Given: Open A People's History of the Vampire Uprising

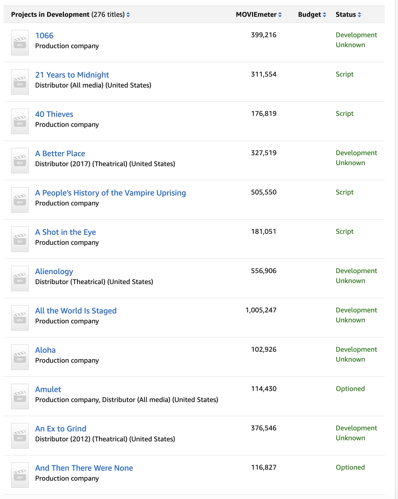Looking at the screenshot, I should pos(110,193).
